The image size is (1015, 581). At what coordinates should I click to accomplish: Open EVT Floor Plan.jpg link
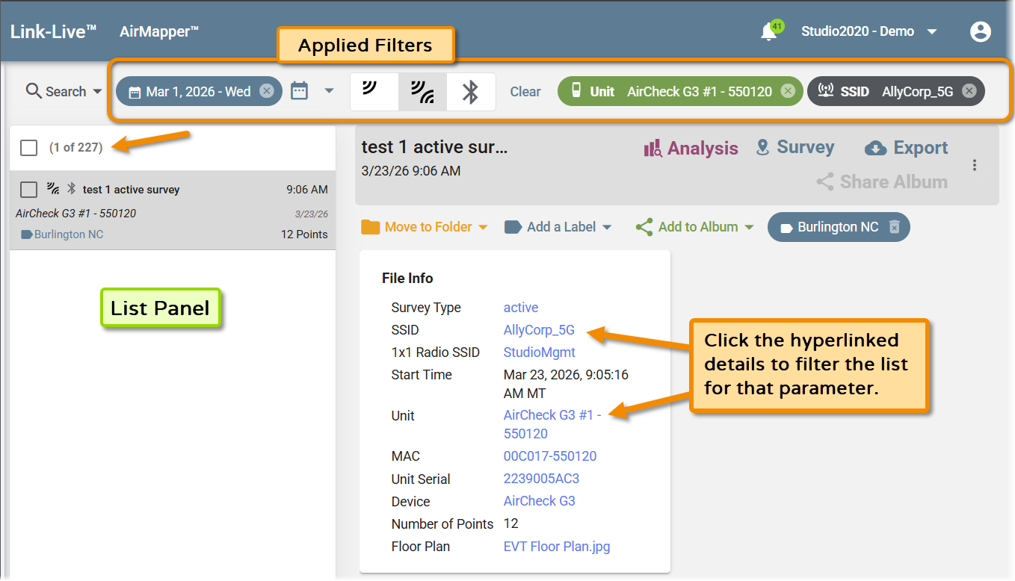point(557,547)
